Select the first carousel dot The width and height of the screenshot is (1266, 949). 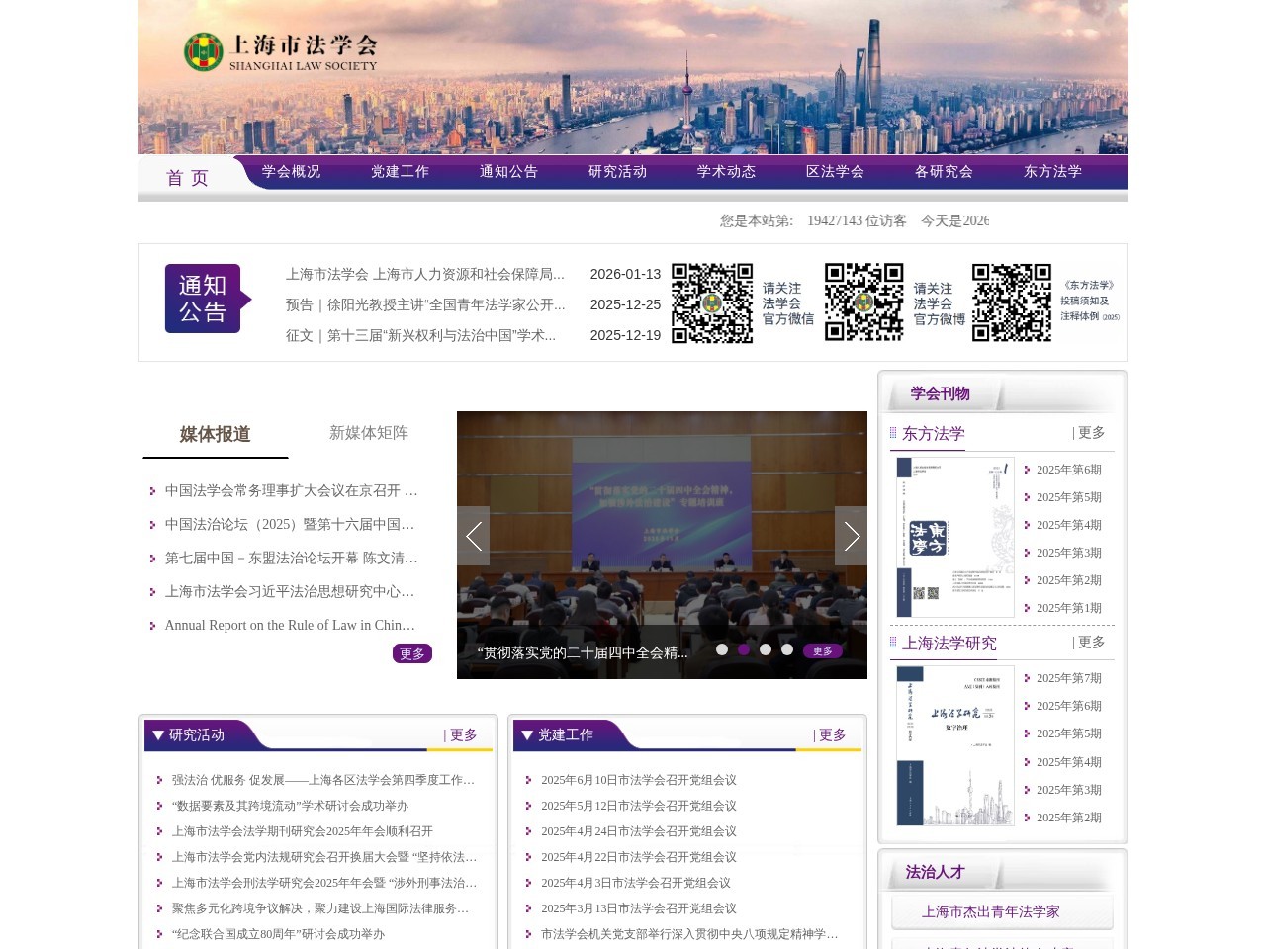[x=722, y=649]
